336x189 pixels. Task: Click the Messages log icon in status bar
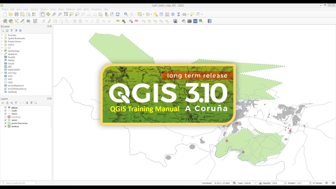coord(333,183)
